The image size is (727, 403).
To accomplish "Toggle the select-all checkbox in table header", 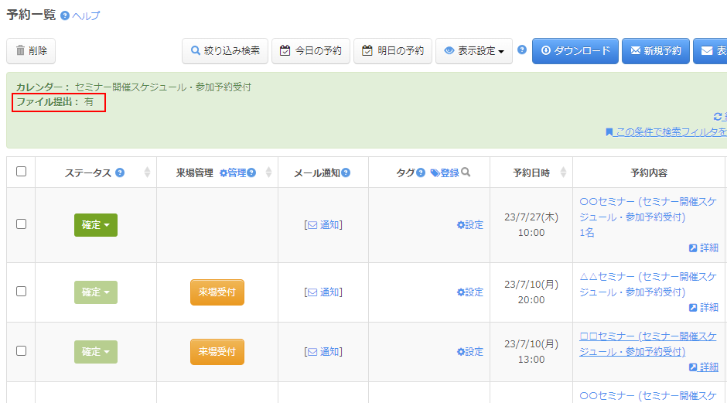I will (21, 172).
